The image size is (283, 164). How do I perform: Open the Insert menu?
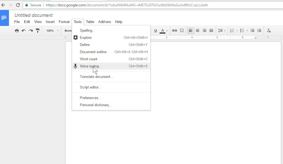pyautogui.click(x=50, y=22)
